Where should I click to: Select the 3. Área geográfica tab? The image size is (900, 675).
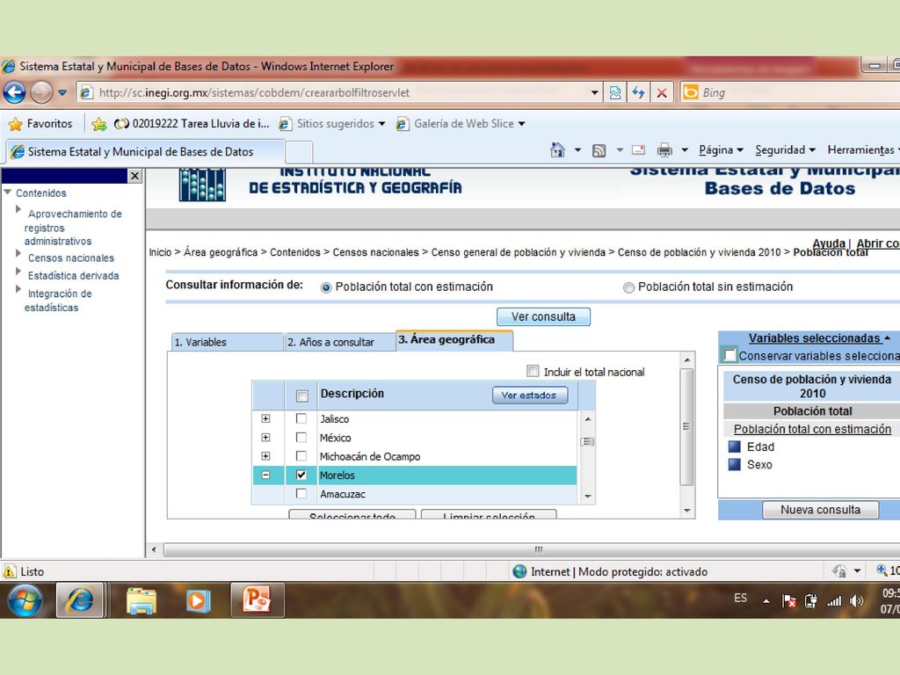(454, 340)
